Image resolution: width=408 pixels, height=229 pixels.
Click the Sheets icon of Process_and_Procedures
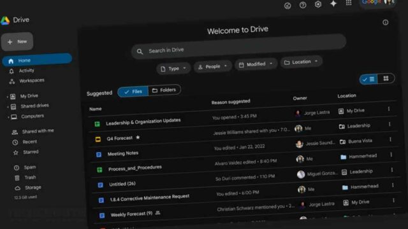pyautogui.click(x=99, y=170)
